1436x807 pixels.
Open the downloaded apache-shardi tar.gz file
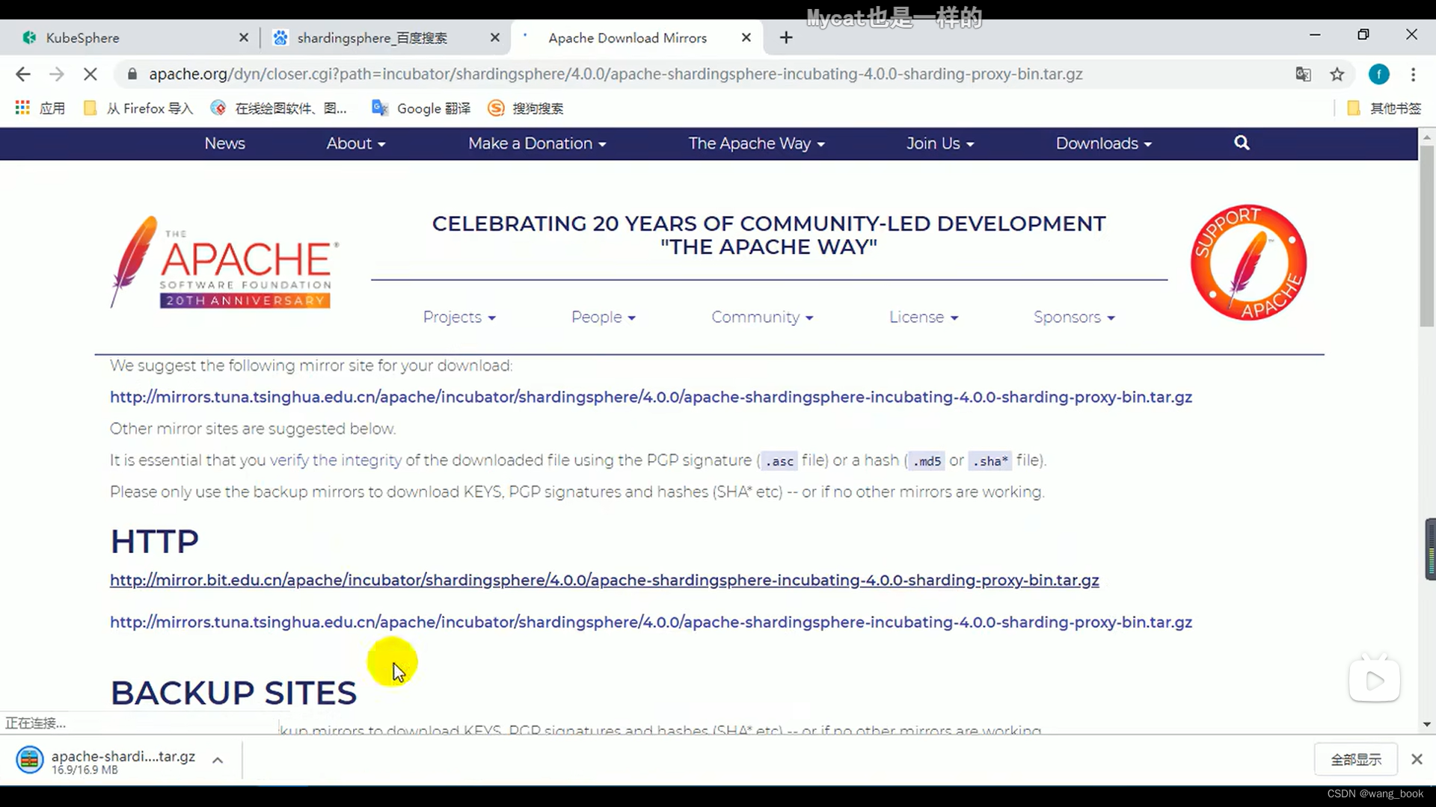105,761
